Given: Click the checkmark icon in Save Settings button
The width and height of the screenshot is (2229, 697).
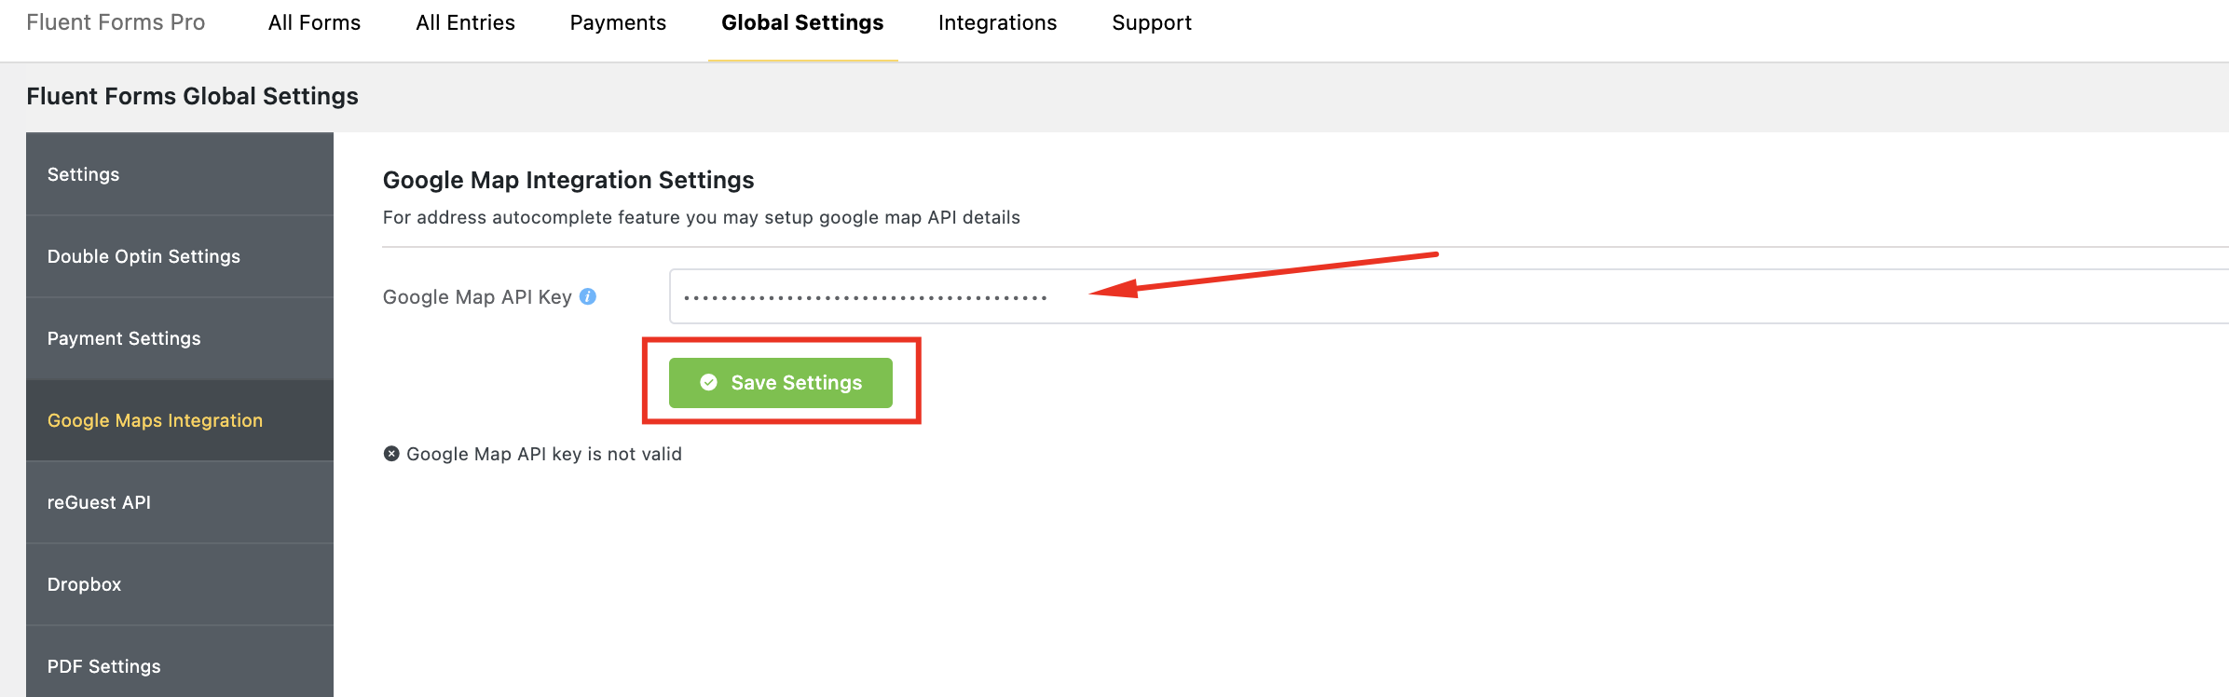Looking at the screenshot, I should pos(709,382).
